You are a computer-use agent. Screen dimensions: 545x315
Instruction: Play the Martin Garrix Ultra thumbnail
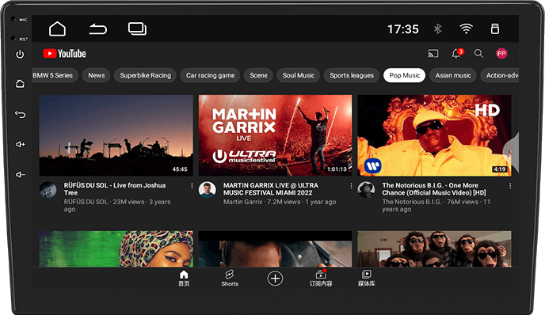pos(276,135)
